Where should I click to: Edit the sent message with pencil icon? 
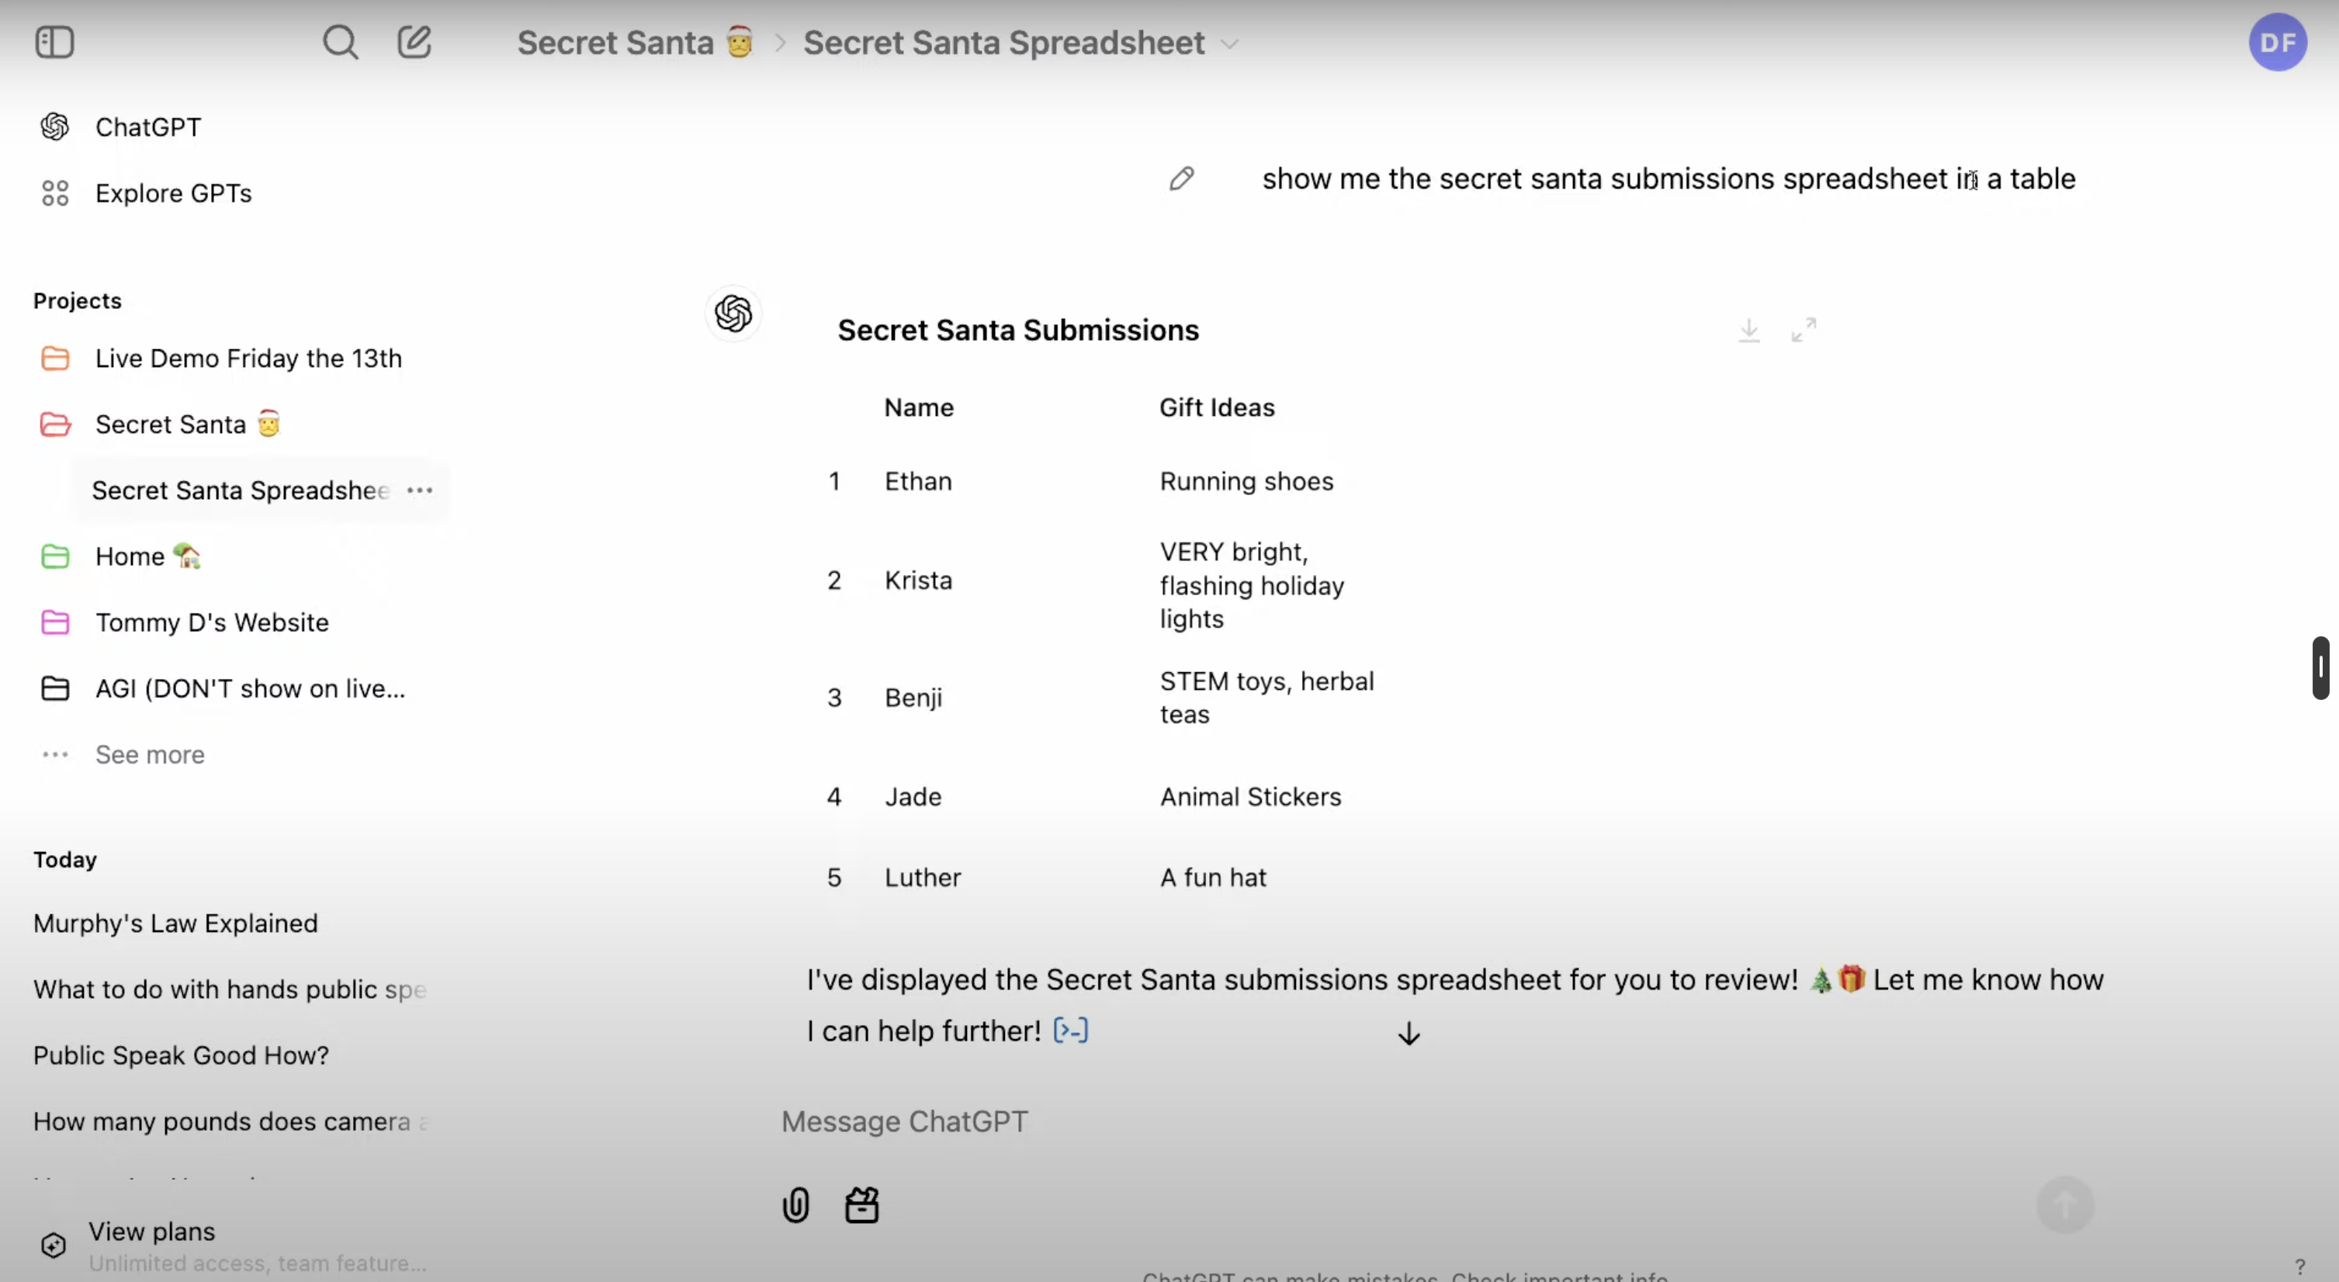(x=1181, y=178)
